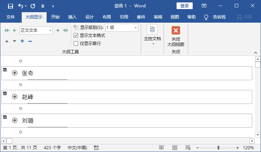The image size is (261, 152).
Task: Open the 帮助 tab
Action: [191, 17]
